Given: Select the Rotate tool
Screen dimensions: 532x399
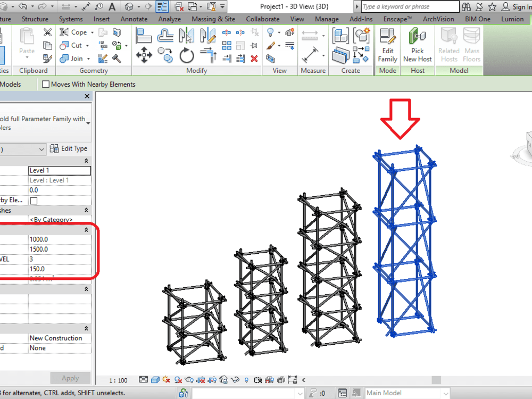Looking at the screenshot, I should click(x=186, y=55).
